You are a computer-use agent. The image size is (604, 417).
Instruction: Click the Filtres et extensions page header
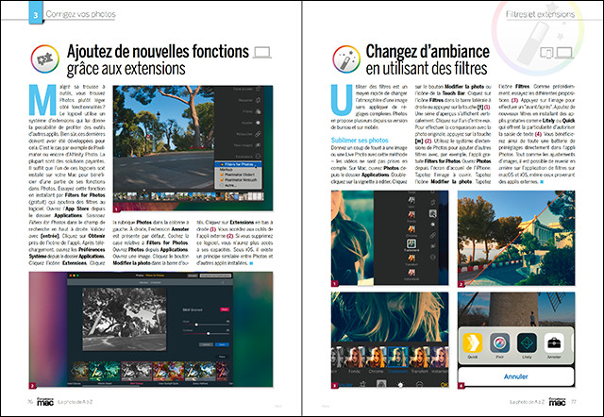pos(540,14)
